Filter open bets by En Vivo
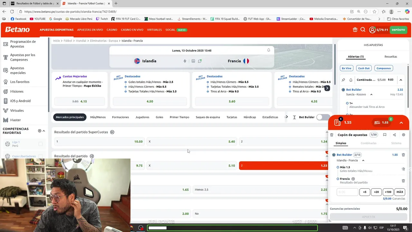Image resolution: width=412 pixels, height=232 pixels. coord(347,68)
